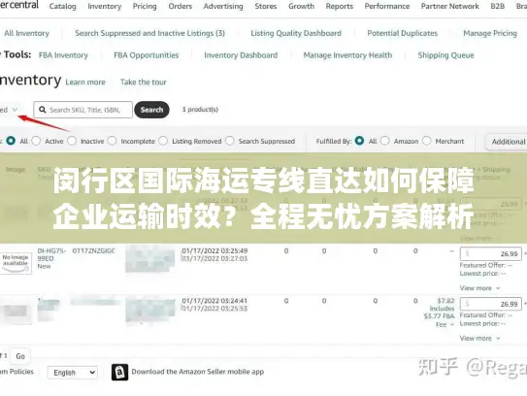Screen dimensions: 527x396
Task: Focus the Search SKU, Title, ISBN field
Action: coord(83,110)
